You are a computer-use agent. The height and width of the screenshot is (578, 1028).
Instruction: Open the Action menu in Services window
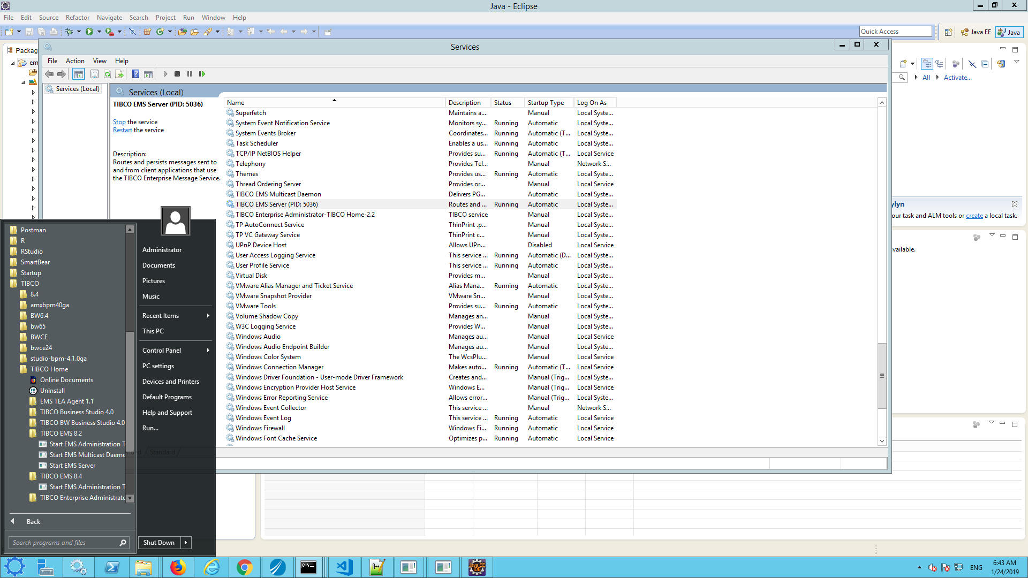coord(75,61)
